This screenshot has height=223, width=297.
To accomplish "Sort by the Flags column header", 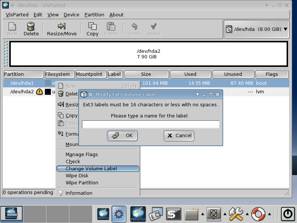I will point(272,74).
